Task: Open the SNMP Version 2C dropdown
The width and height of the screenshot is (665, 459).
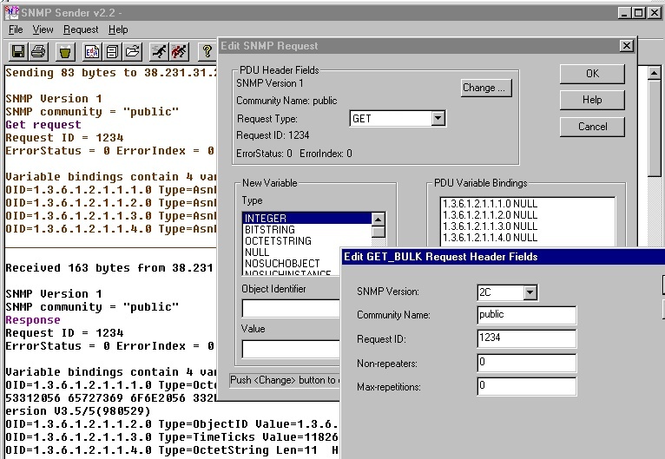Action: click(530, 292)
